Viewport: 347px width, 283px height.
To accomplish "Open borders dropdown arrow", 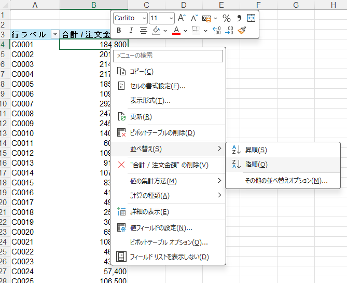I will tap(205, 31).
